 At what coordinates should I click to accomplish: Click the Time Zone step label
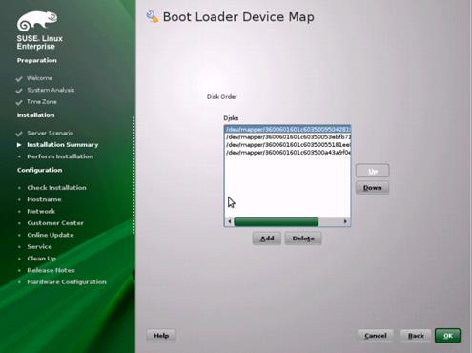coord(42,101)
